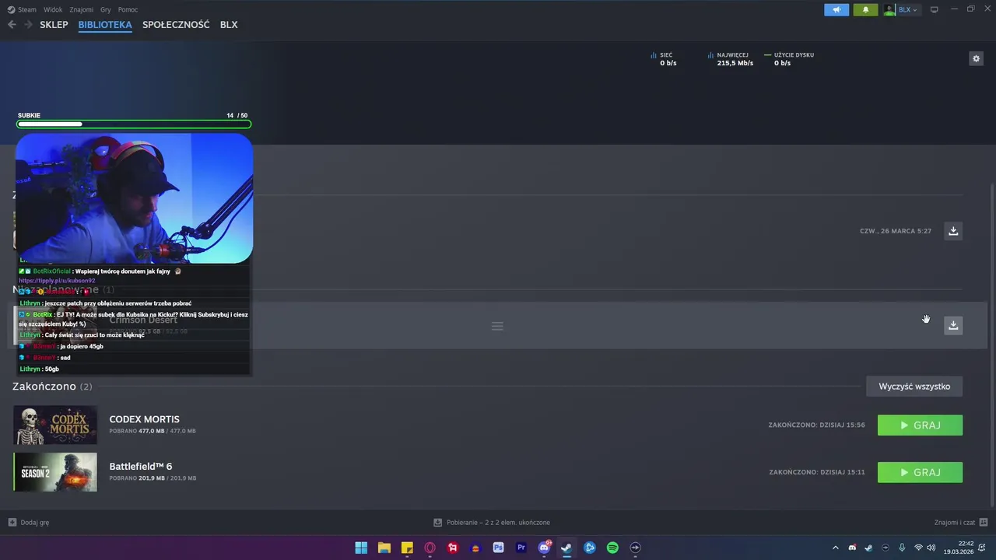Open the CODEX MORTIS thumbnail

(55, 425)
